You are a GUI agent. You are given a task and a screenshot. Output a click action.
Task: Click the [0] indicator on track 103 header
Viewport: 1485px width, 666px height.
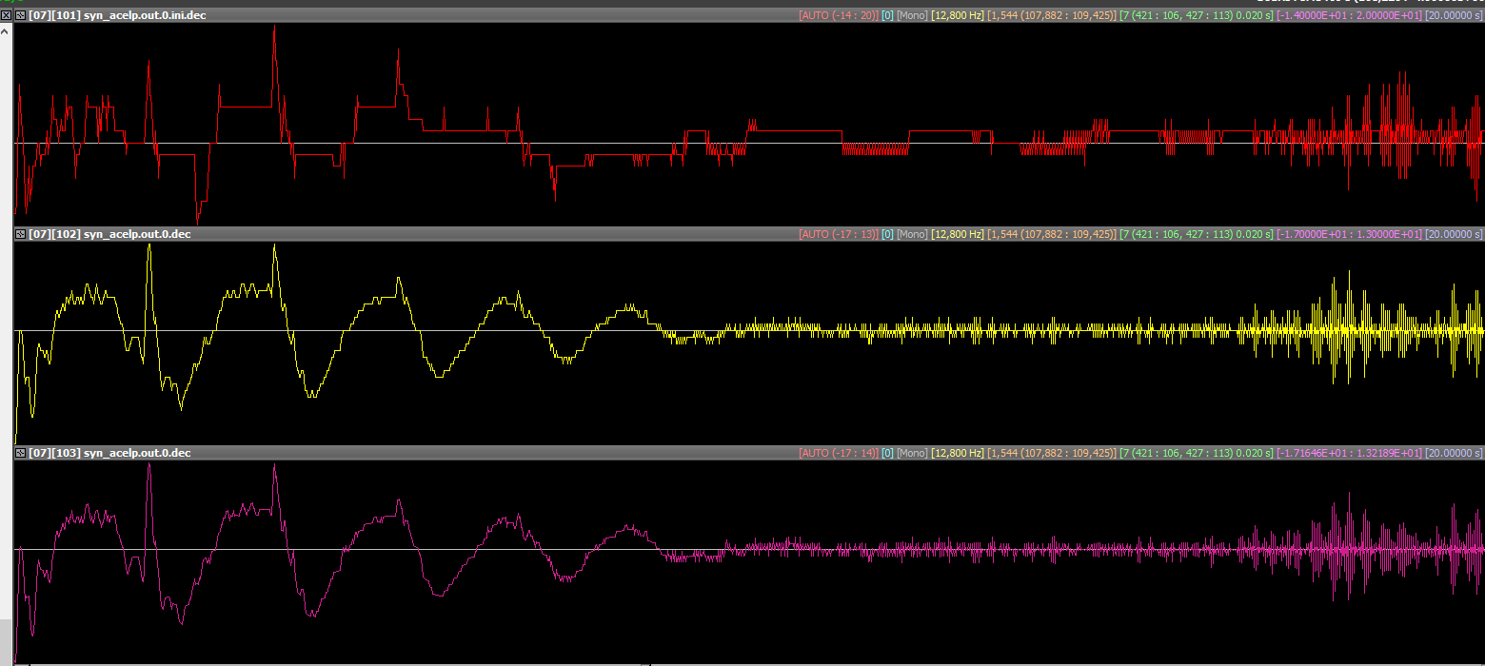886,453
